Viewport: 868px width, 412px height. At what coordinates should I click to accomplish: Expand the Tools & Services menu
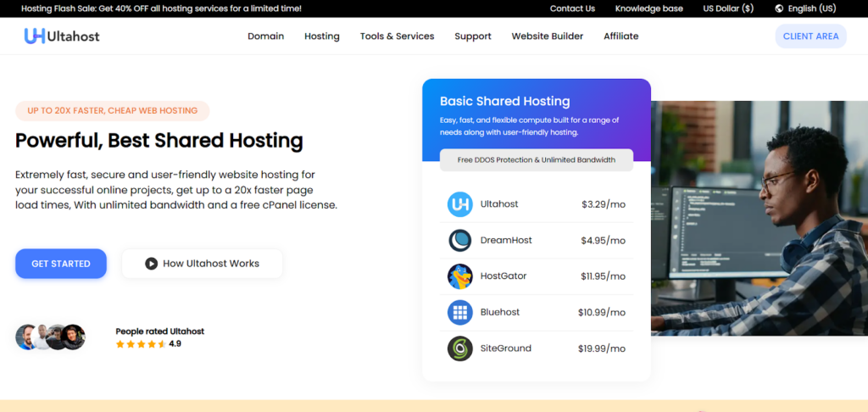pyautogui.click(x=397, y=36)
